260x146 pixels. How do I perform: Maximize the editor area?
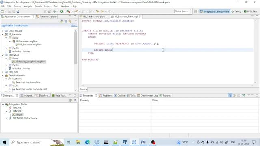click(x=257, y=16)
